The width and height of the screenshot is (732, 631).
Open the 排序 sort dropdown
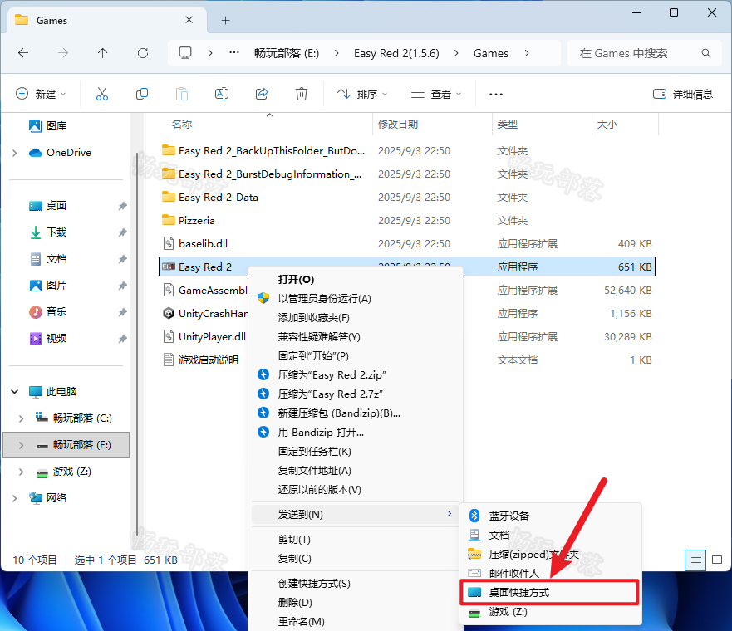(363, 94)
